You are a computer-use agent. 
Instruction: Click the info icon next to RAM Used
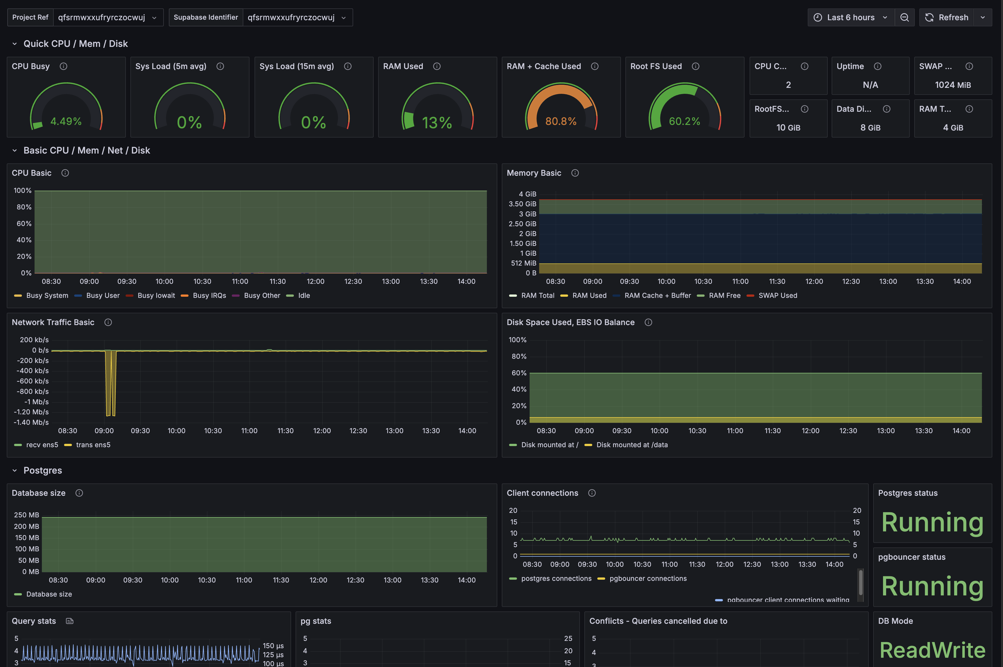click(x=437, y=66)
